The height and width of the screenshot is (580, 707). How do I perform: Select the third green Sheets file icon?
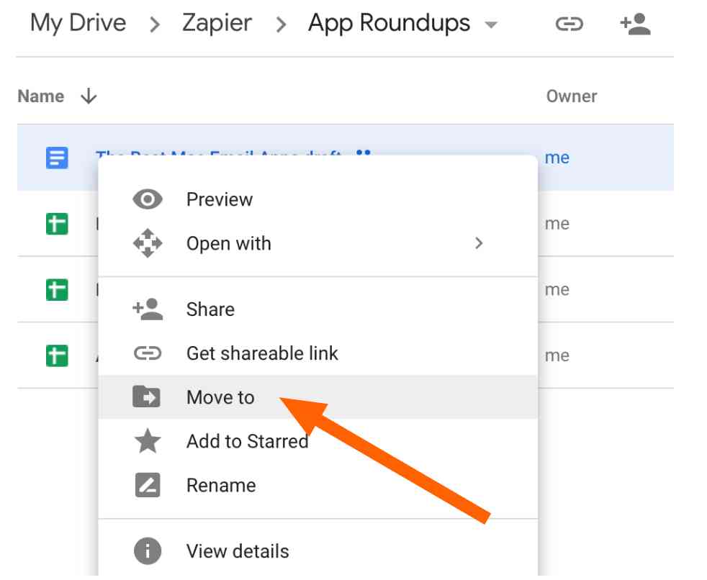(57, 355)
